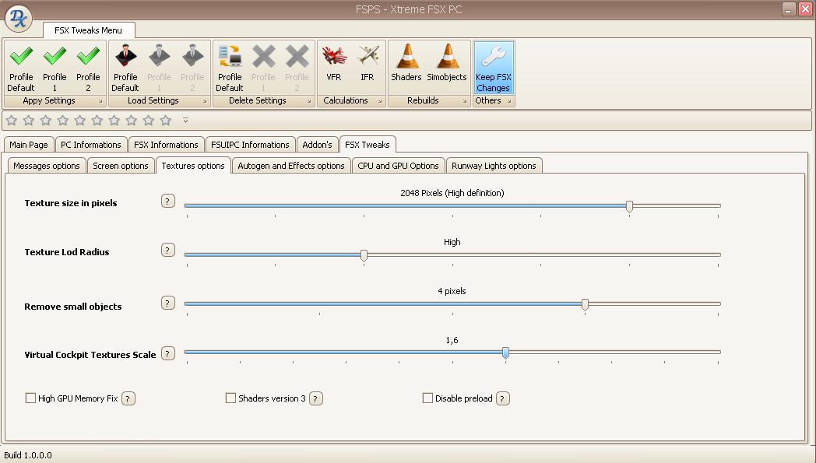
Task: Expand the Rebuilds group launcher
Action: (x=465, y=101)
